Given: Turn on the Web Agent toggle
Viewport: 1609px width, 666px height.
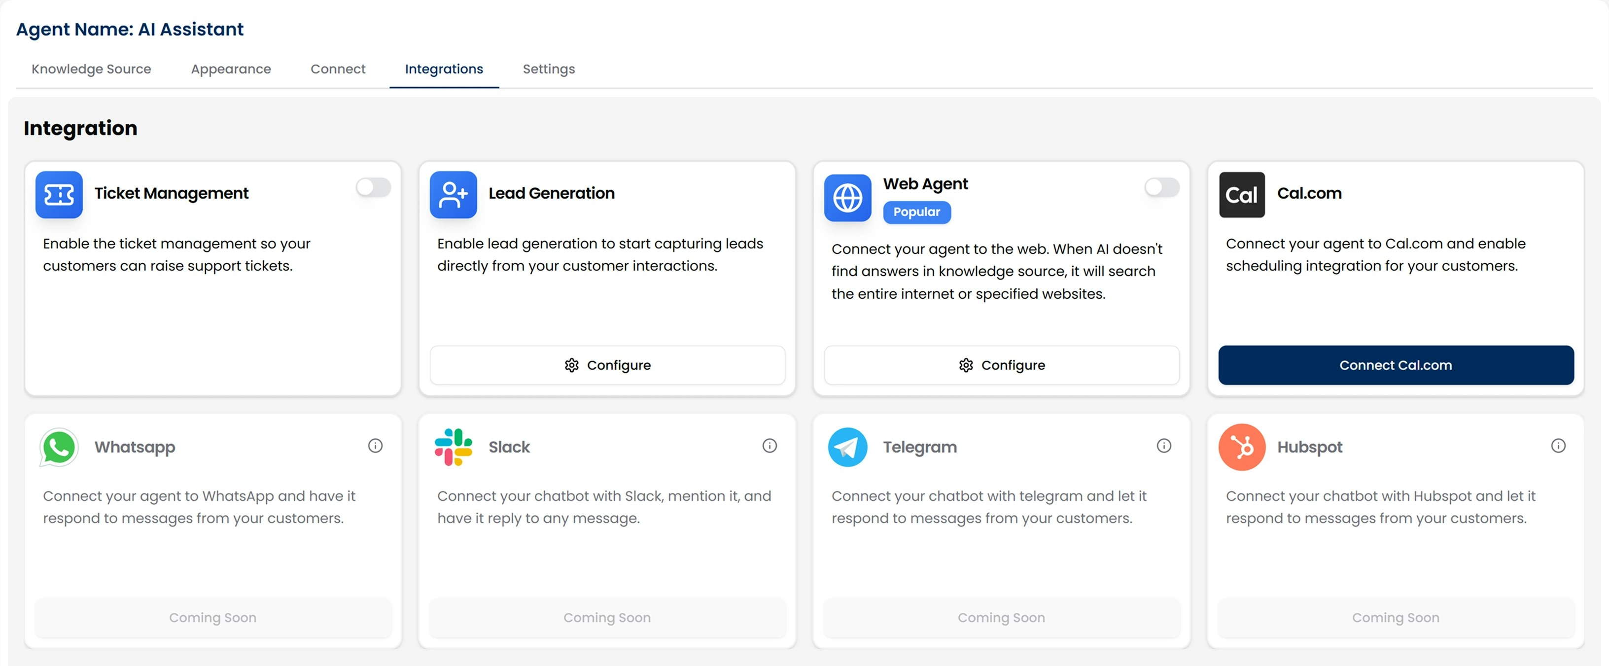Looking at the screenshot, I should pos(1161,187).
